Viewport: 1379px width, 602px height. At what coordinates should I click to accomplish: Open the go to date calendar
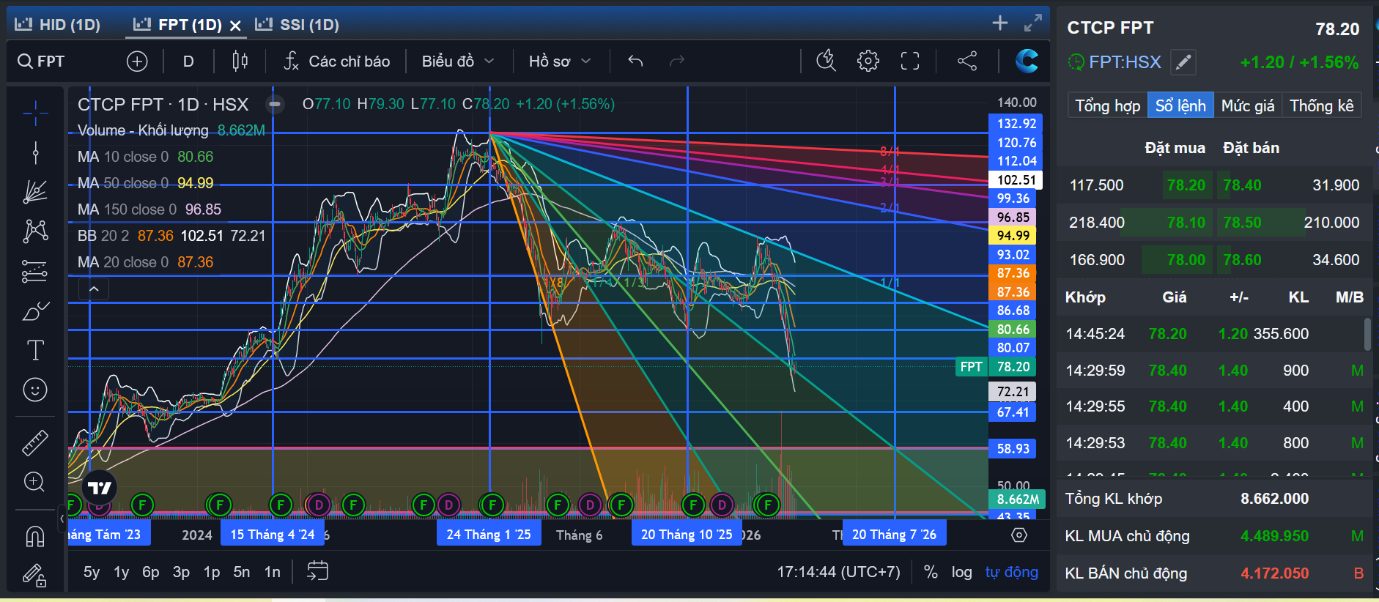point(317,571)
